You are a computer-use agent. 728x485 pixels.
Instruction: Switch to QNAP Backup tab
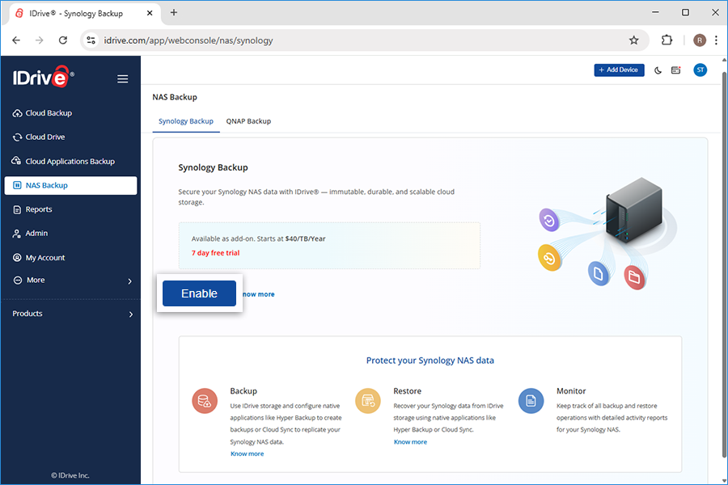(248, 121)
